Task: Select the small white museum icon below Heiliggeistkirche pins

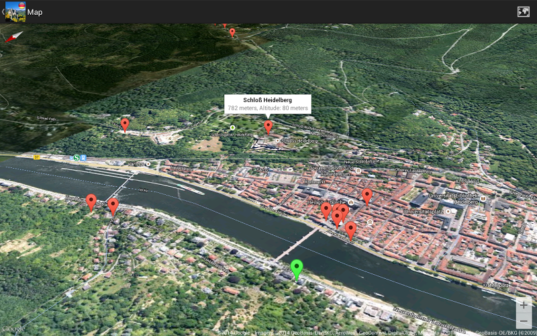Action: [370, 222]
